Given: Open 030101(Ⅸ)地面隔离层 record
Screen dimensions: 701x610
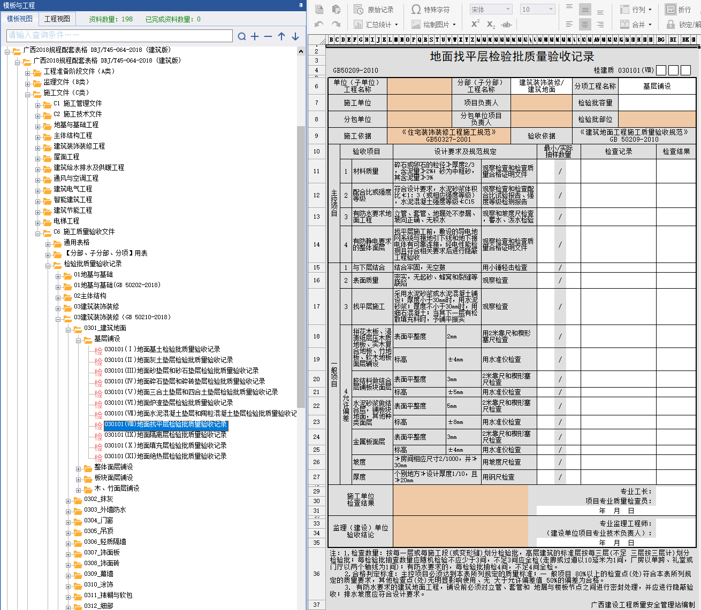Looking at the screenshot, I should click(165, 435).
